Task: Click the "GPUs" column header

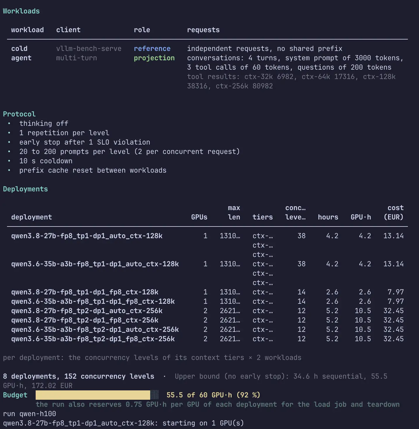Action: (199, 217)
